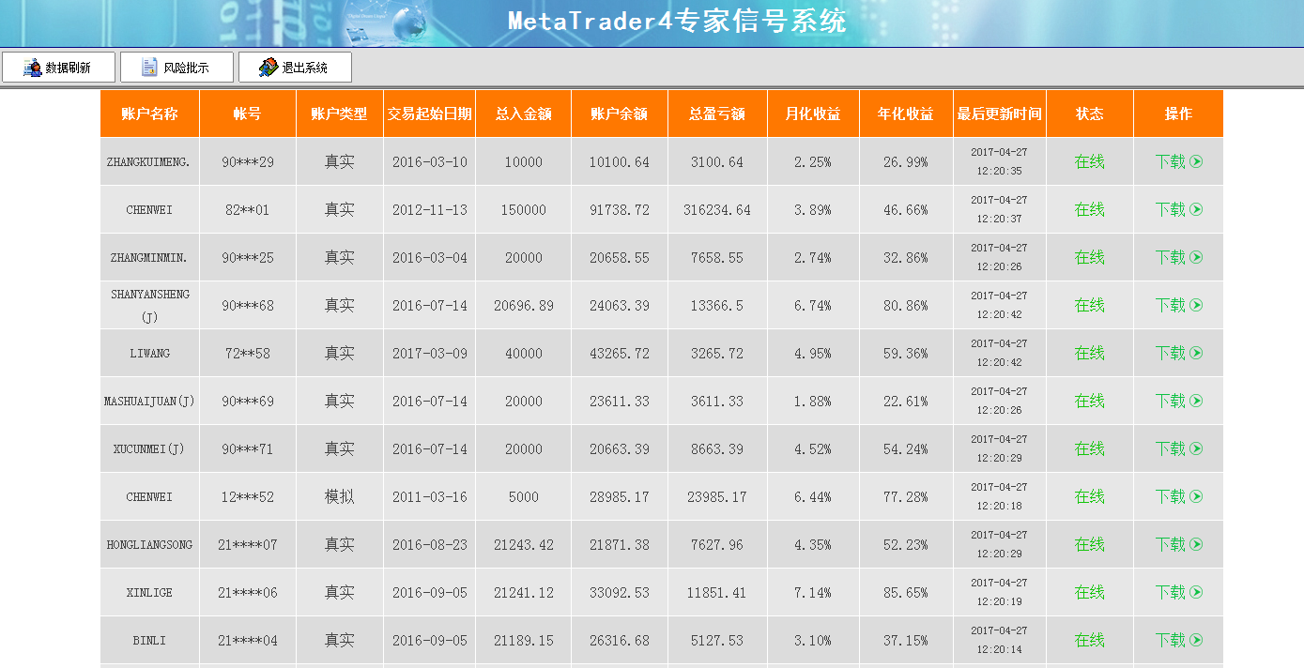Click download arrow icon in ZHANGMINMIN row
1304x668 pixels.
tap(1196, 257)
